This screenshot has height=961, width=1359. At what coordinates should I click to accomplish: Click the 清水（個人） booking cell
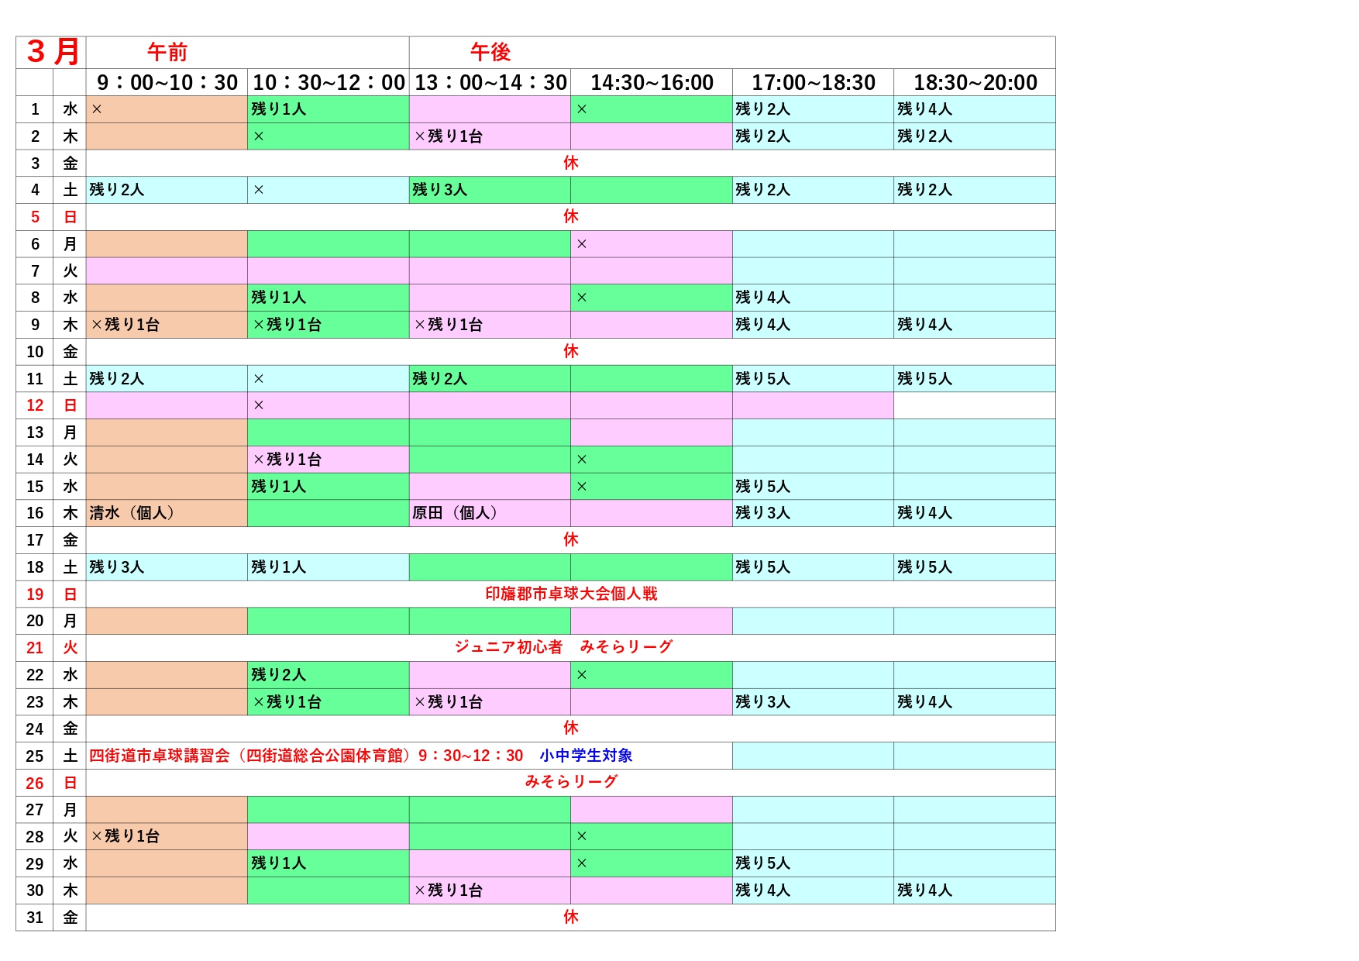coord(132,513)
